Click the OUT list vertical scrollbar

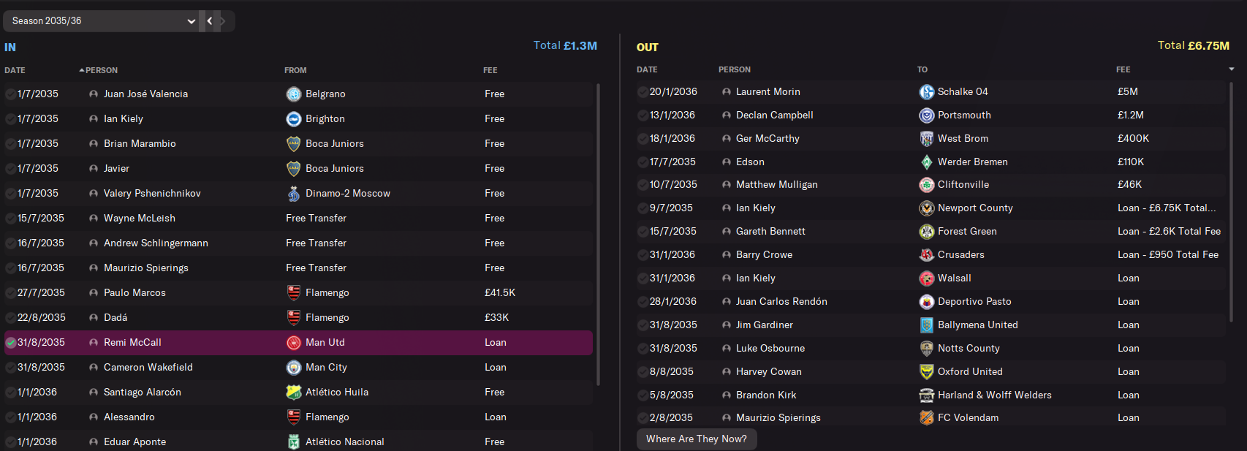(1231, 205)
